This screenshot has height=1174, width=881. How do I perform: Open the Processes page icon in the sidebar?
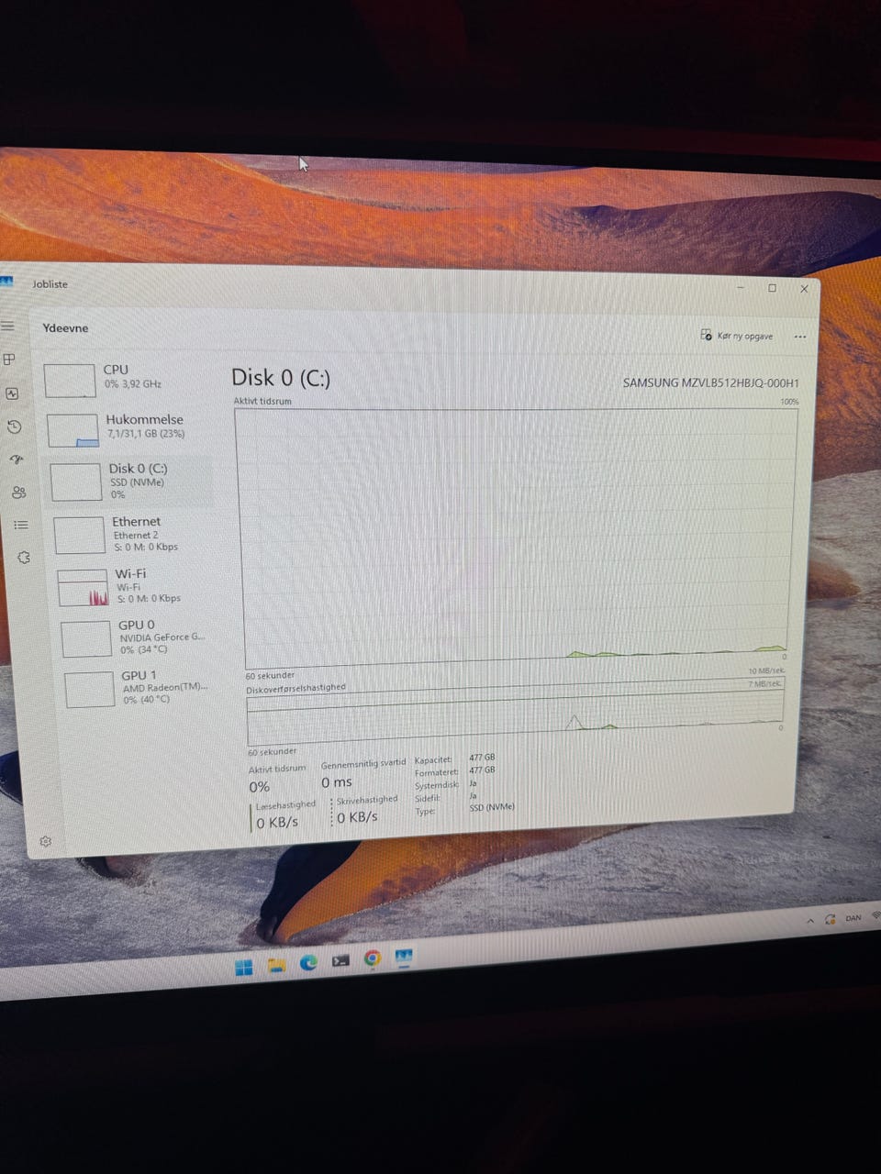[x=9, y=359]
